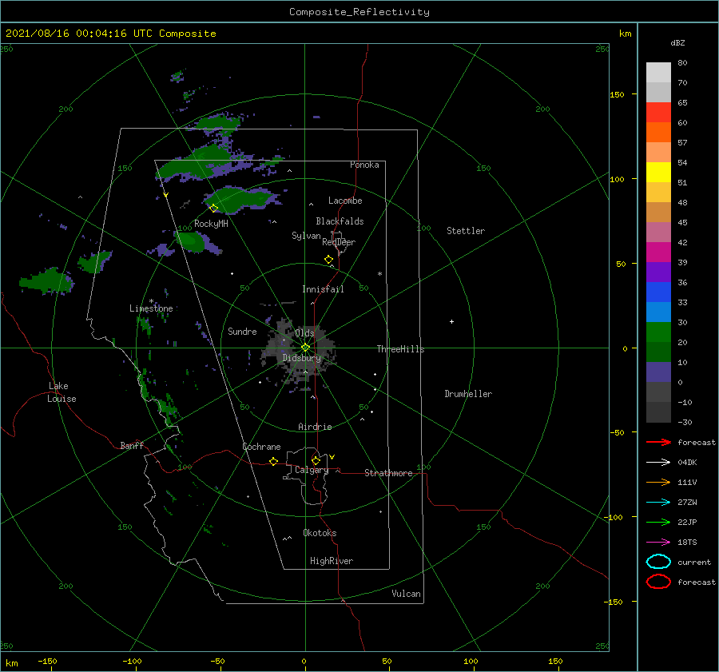Click the Stettler city label
Screen dimensions: 719x672
point(466,231)
